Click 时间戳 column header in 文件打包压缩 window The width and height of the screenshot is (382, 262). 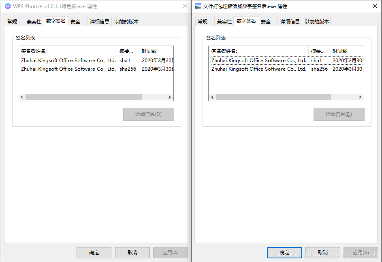click(x=347, y=51)
